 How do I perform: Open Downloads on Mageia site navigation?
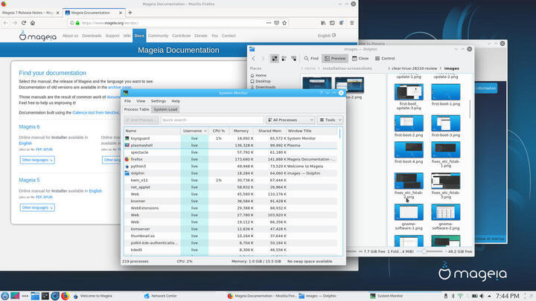pyautogui.click(x=92, y=36)
